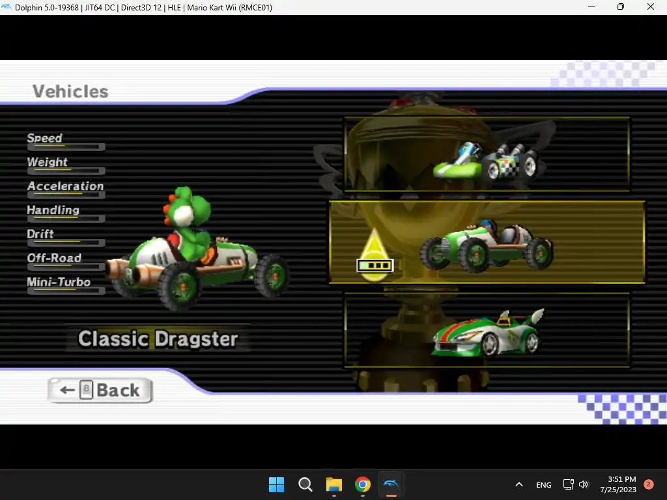Go back using the Back button

(100, 390)
